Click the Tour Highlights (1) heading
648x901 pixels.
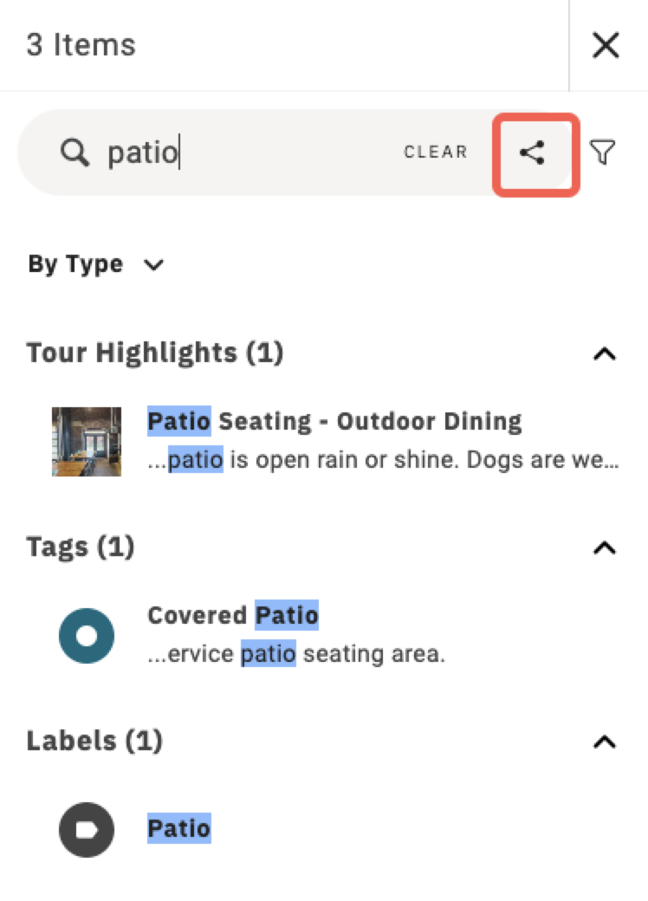click(x=155, y=353)
